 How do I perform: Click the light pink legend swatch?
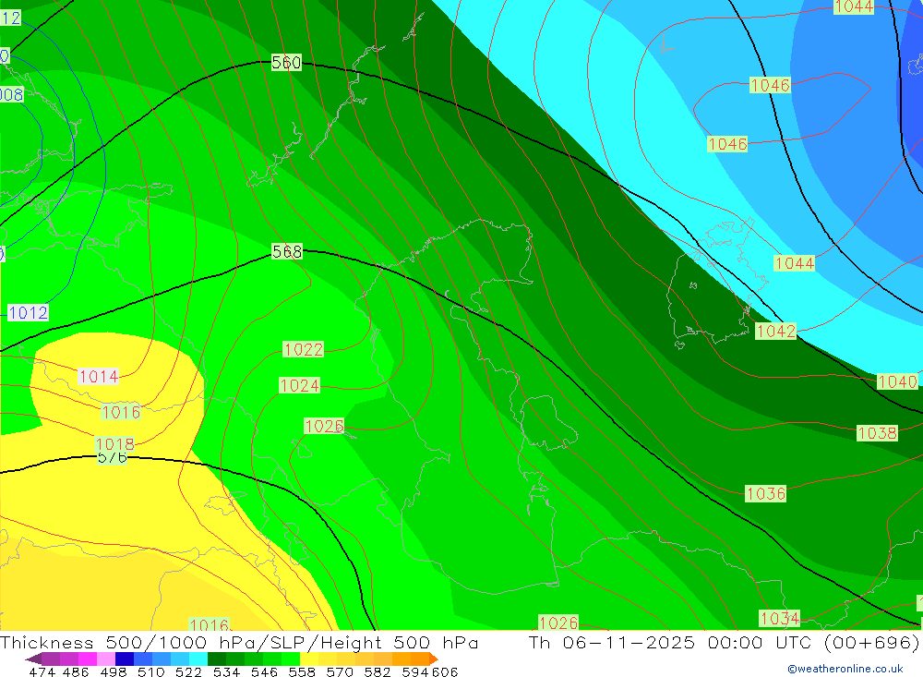tap(105, 659)
